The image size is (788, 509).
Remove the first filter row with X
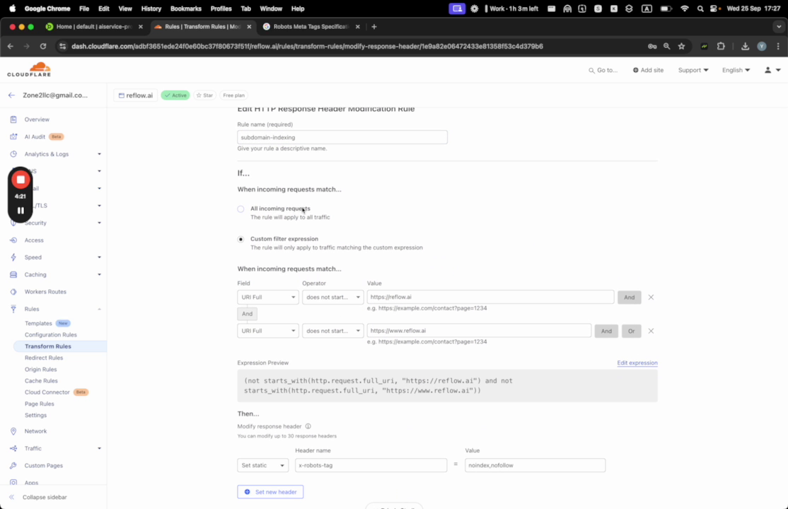(x=651, y=298)
